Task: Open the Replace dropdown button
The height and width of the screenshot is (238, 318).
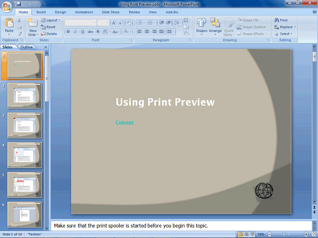Action: click(285, 27)
